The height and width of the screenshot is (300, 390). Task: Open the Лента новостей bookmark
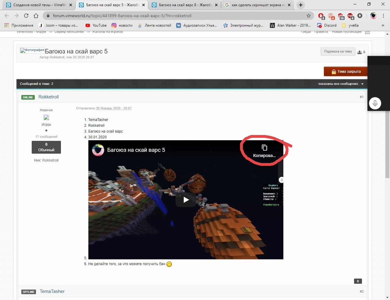(154, 26)
